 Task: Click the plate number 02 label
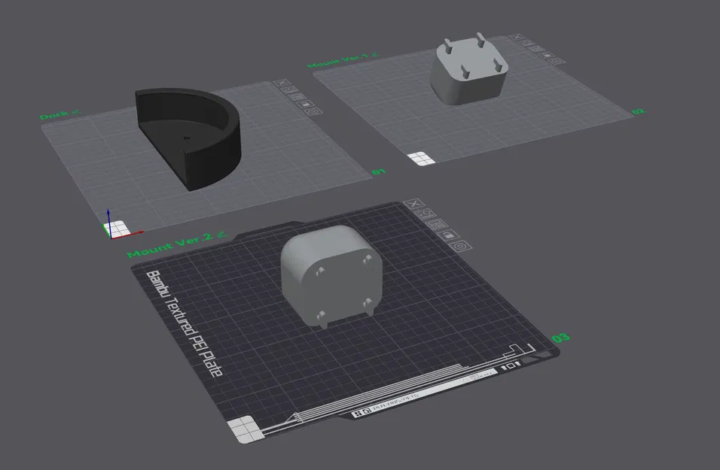(638, 111)
